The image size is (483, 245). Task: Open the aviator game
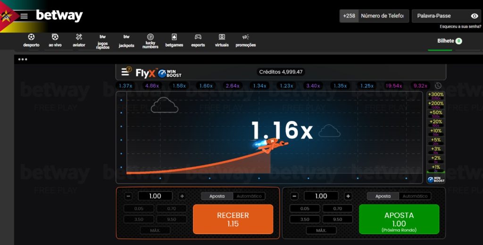[x=79, y=41]
